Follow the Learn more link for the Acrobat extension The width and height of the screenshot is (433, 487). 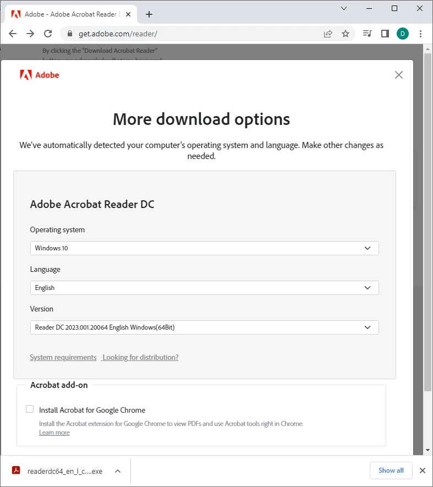[54, 433]
